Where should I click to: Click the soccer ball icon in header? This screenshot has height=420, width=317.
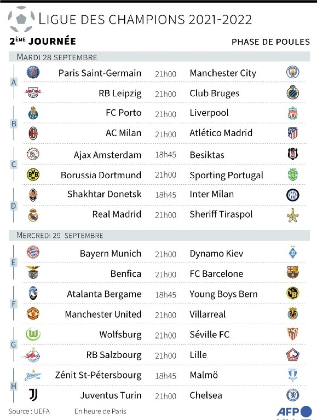coord(21,19)
